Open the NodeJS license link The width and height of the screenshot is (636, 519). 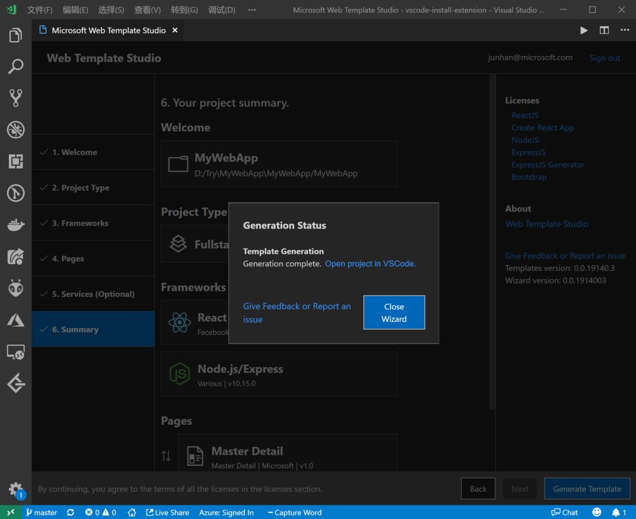click(x=525, y=140)
